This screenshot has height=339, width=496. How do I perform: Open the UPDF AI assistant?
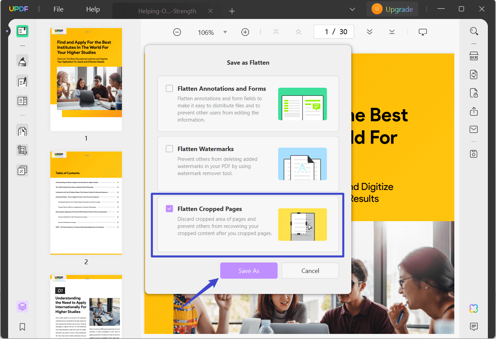[x=473, y=308]
